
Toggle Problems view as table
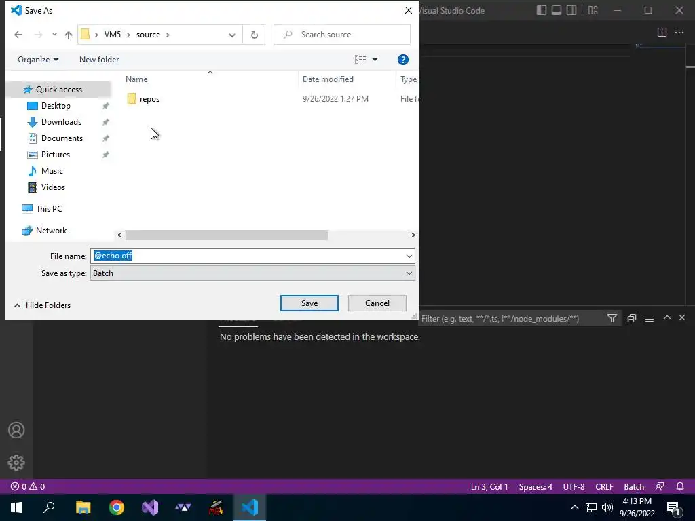[650, 318]
